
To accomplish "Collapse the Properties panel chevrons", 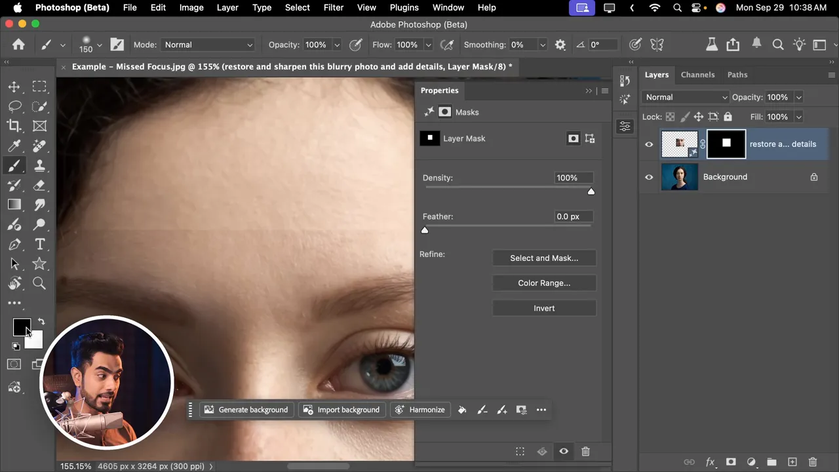I will click(x=589, y=90).
